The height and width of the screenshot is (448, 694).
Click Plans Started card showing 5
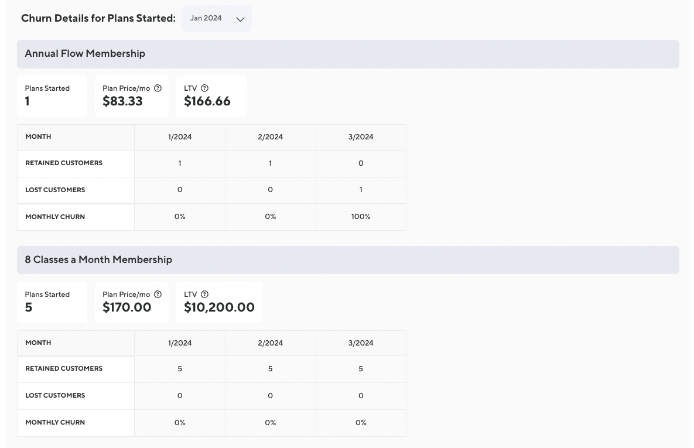tap(52, 302)
